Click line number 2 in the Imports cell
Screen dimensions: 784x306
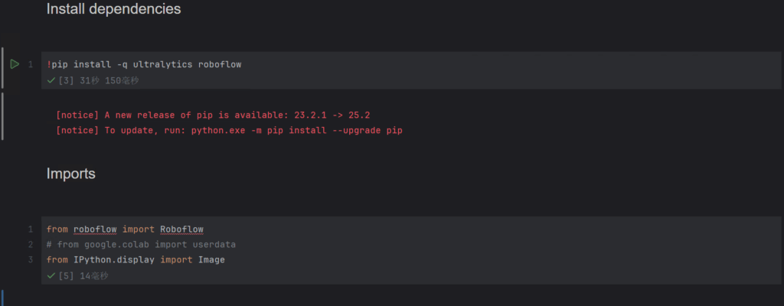31,244
